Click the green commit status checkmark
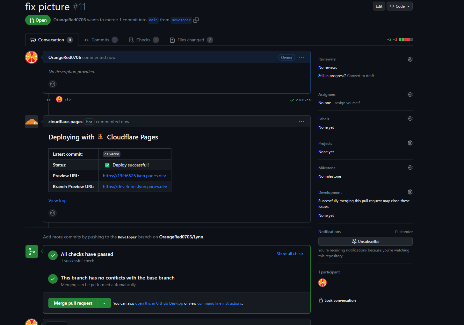This screenshot has width=464, height=325. coord(292,100)
